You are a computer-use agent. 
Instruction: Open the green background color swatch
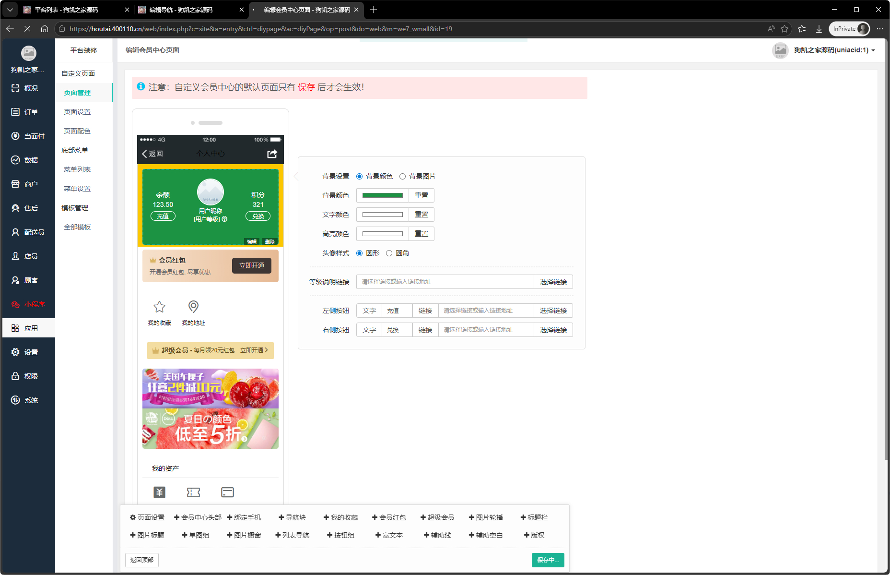(x=382, y=195)
